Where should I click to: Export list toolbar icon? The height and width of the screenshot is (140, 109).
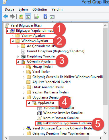[x=37, y=17]
